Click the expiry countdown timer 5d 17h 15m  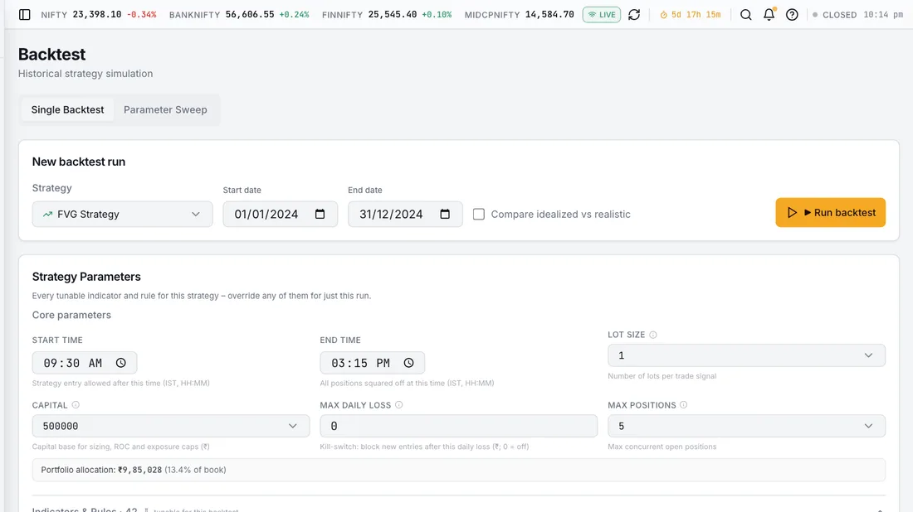tap(690, 15)
